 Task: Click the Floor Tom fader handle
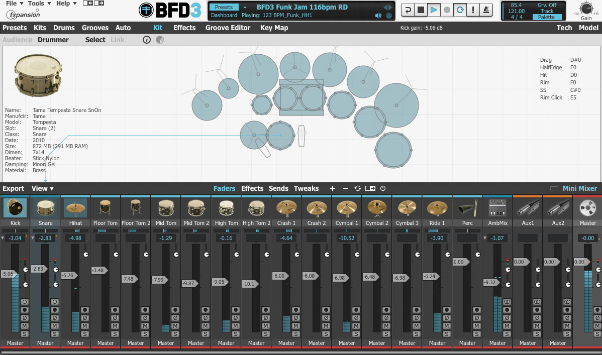(x=98, y=271)
